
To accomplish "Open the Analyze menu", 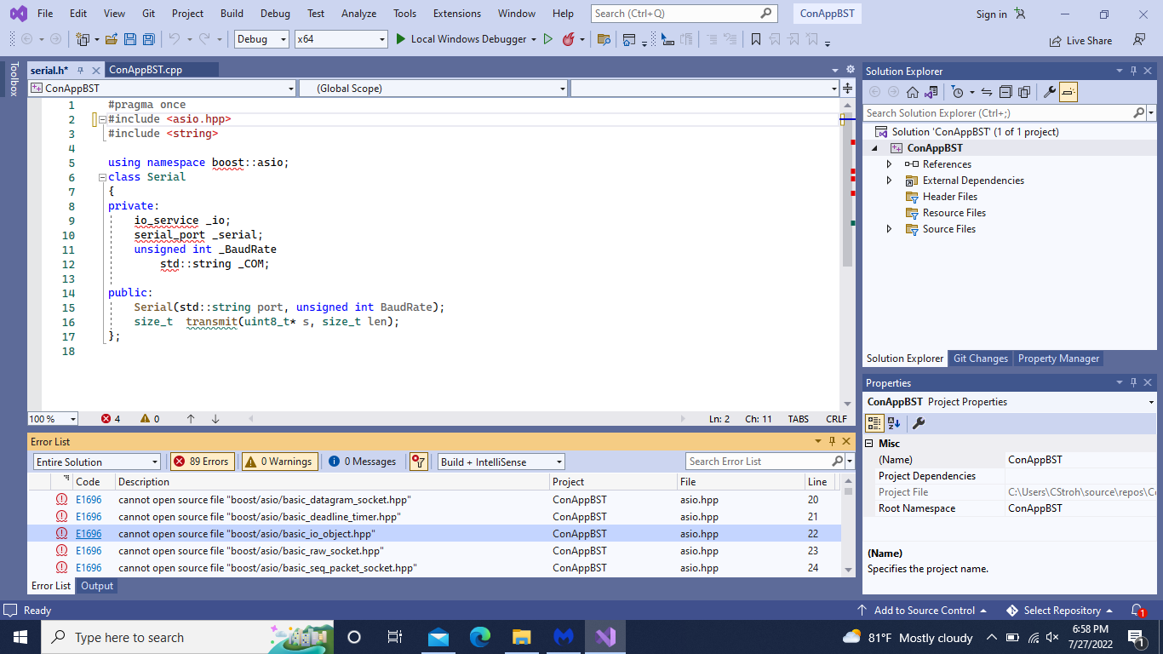I will click(x=358, y=14).
